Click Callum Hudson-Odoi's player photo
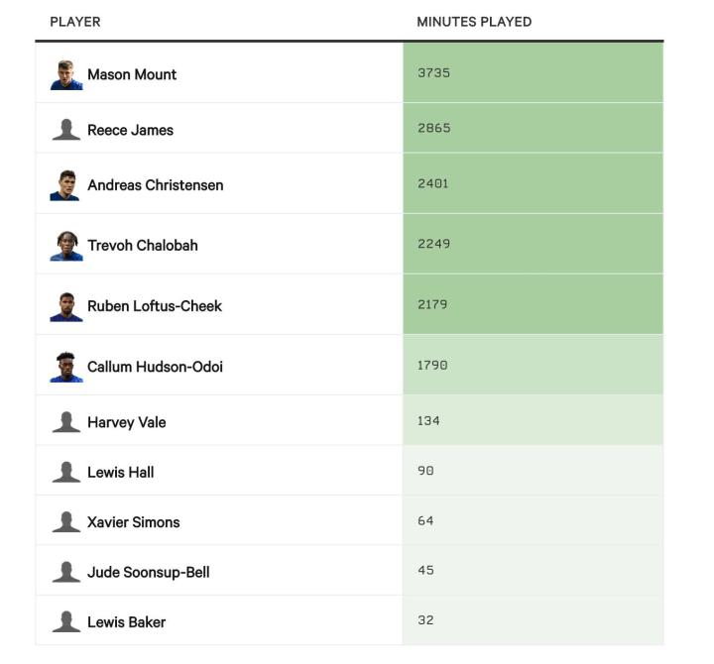The height and width of the screenshot is (664, 714). 66,367
